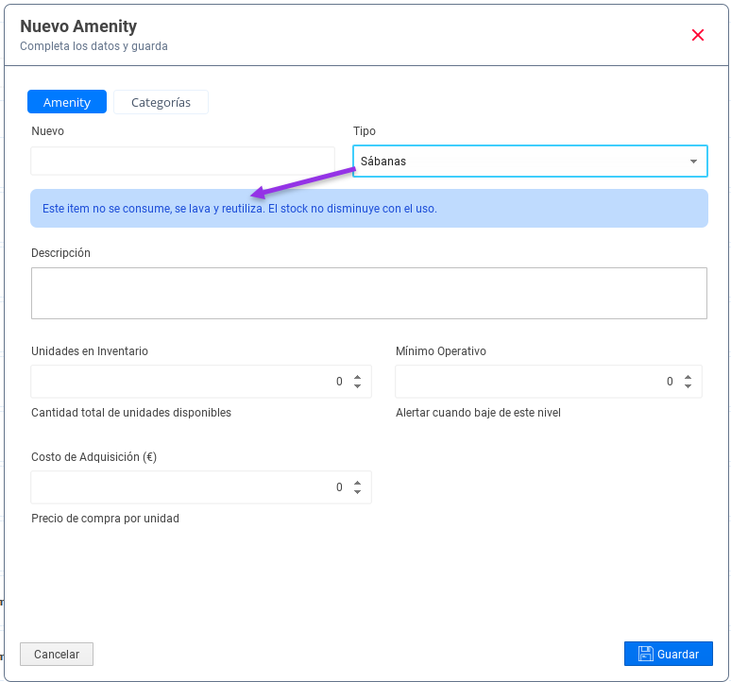Image resolution: width=731 pixels, height=682 pixels.
Task: Click inside the Descripción text area
Action: pos(368,293)
